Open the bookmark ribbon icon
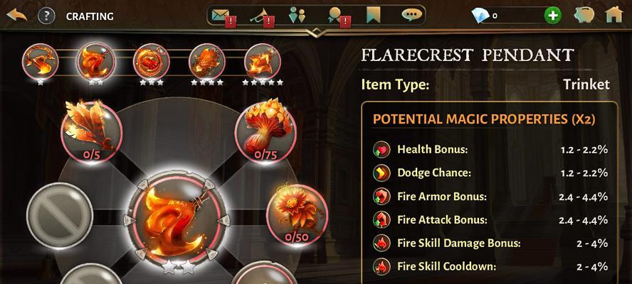The width and height of the screenshot is (632, 284). coord(373,16)
